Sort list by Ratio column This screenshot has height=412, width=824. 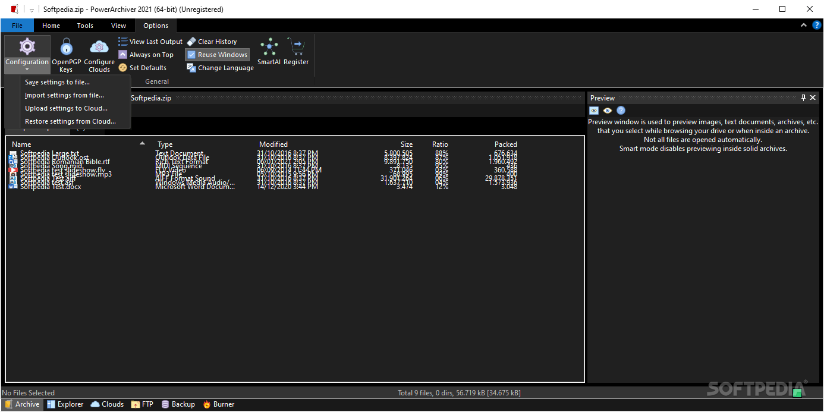click(x=440, y=144)
